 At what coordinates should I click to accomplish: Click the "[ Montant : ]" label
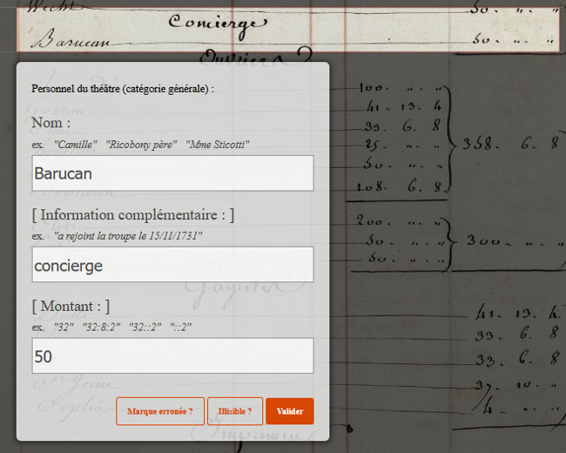click(71, 306)
